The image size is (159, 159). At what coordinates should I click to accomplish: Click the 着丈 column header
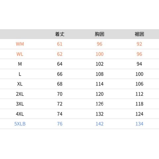pyautogui.click(x=60, y=34)
